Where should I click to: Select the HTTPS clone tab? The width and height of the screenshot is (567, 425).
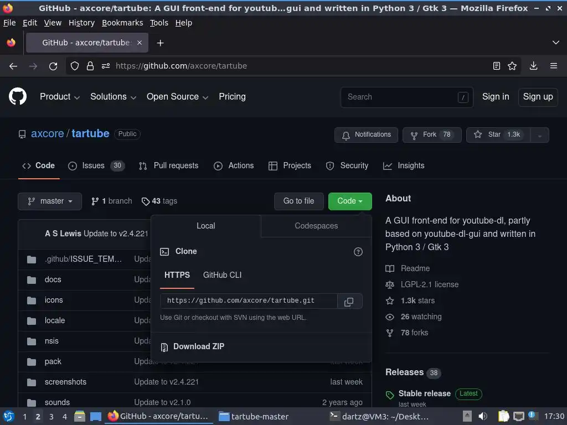(177, 275)
